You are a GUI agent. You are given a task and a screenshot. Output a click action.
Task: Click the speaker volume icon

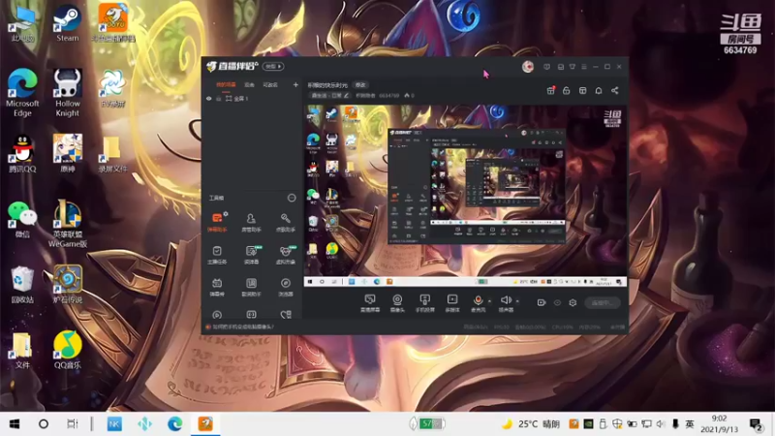[506, 299]
